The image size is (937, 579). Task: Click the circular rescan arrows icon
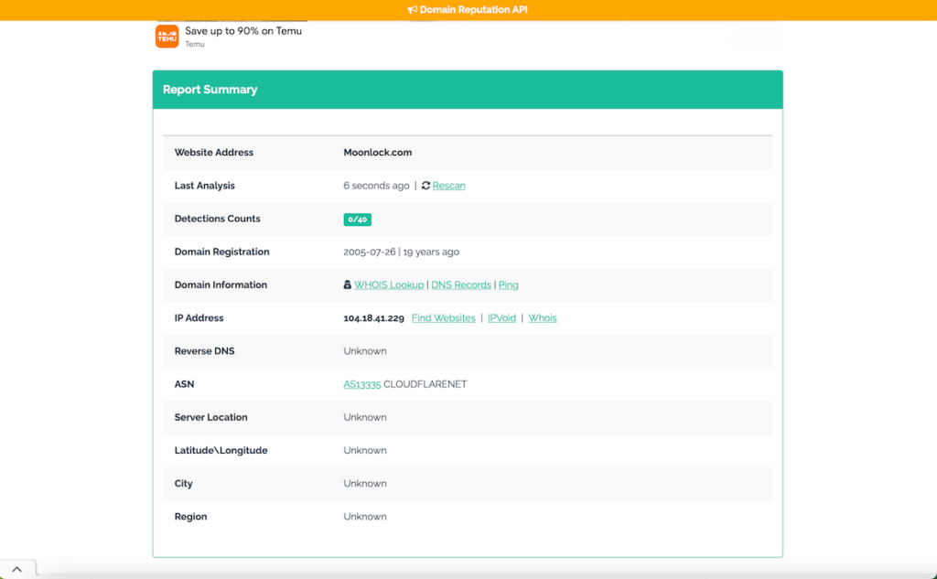point(425,186)
